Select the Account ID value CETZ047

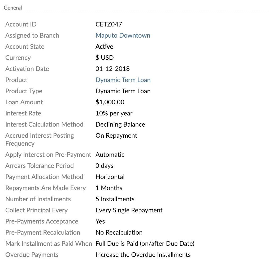(x=109, y=24)
